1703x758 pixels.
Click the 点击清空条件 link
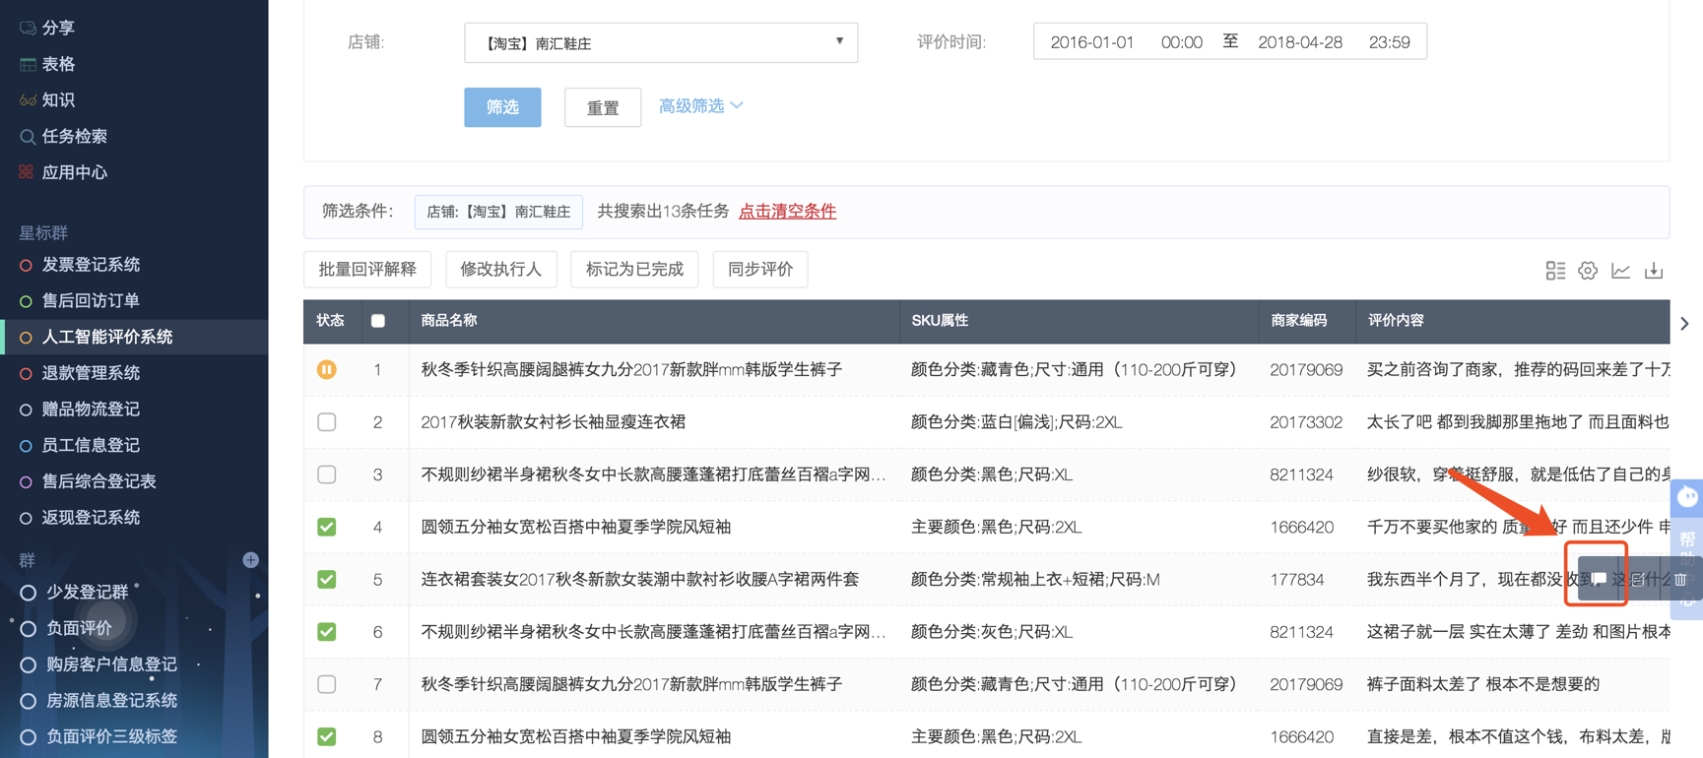(x=787, y=212)
